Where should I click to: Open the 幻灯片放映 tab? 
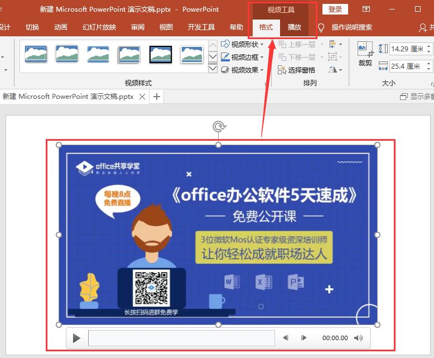99,27
